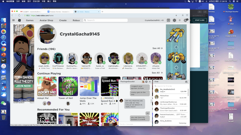Image resolution: width=241 pixels, height=135 pixels.
Task: Open TheAngelDoodler conversation in Chat list
Action: tap(171, 109)
